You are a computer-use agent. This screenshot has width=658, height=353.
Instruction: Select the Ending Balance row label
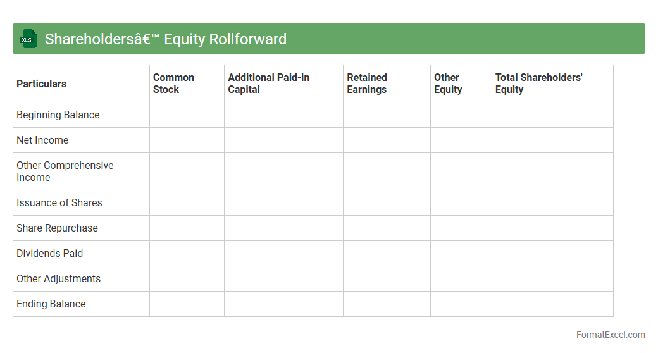tap(51, 304)
